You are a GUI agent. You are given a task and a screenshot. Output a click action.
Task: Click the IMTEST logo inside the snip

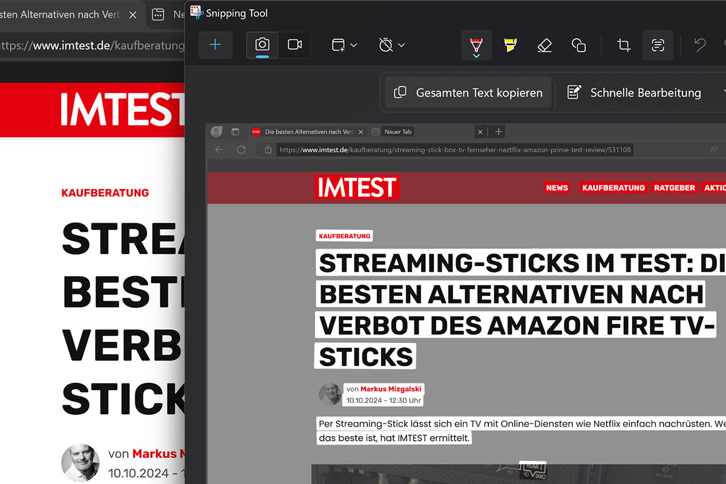click(357, 188)
